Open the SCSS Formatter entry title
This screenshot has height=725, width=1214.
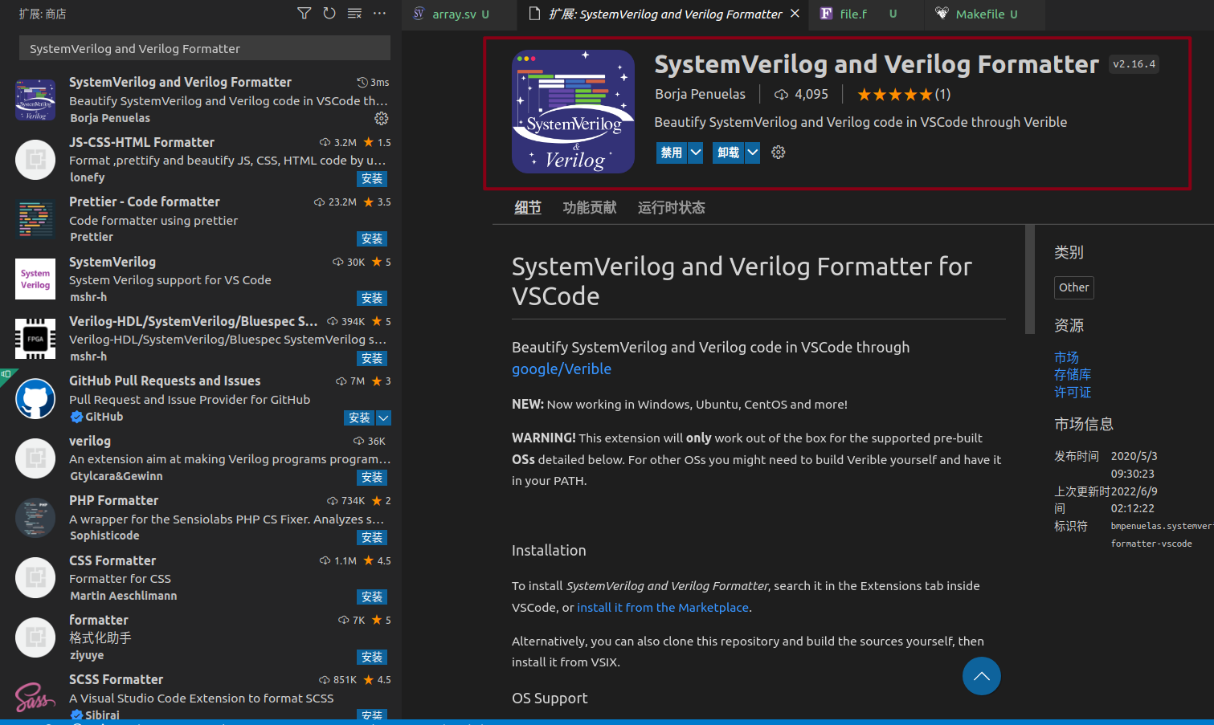(x=116, y=679)
